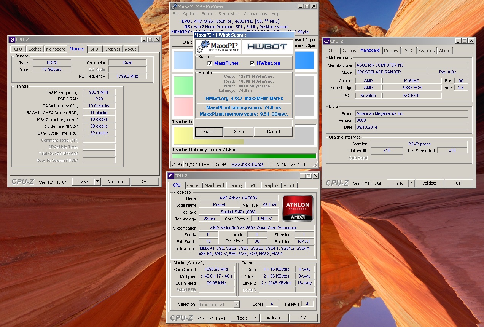Open the Processor #1 selection dropdown
Image resolution: width=484 pixels, height=327 pixels.
pos(237,304)
